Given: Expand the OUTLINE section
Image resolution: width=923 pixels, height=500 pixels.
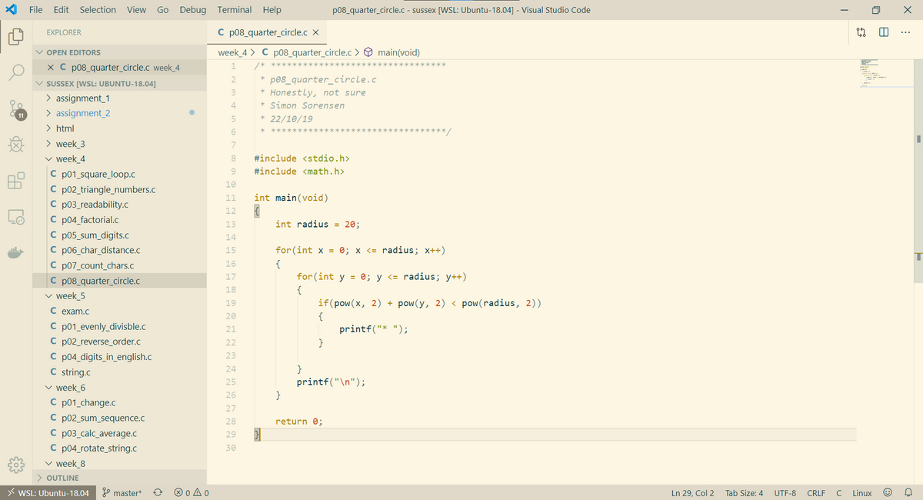Looking at the screenshot, I should tap(62, 478).
